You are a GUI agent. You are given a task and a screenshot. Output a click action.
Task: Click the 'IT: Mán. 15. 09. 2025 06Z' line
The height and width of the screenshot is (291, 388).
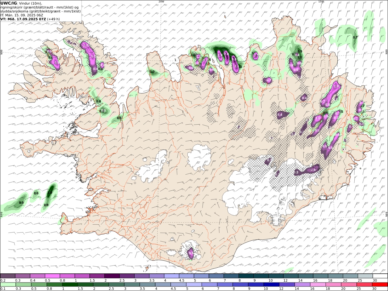coord(22,15)
